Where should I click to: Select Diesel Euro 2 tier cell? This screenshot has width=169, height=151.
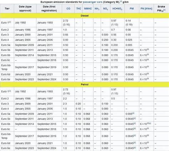click(x=7, y=30)
